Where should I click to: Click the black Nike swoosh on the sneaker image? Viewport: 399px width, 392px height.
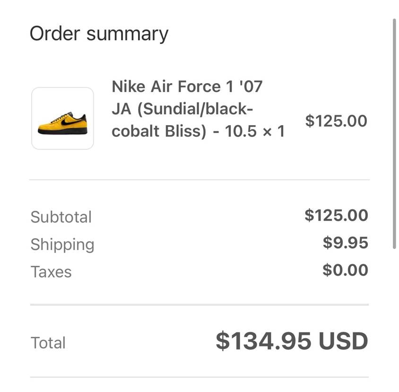click(69, 121)
